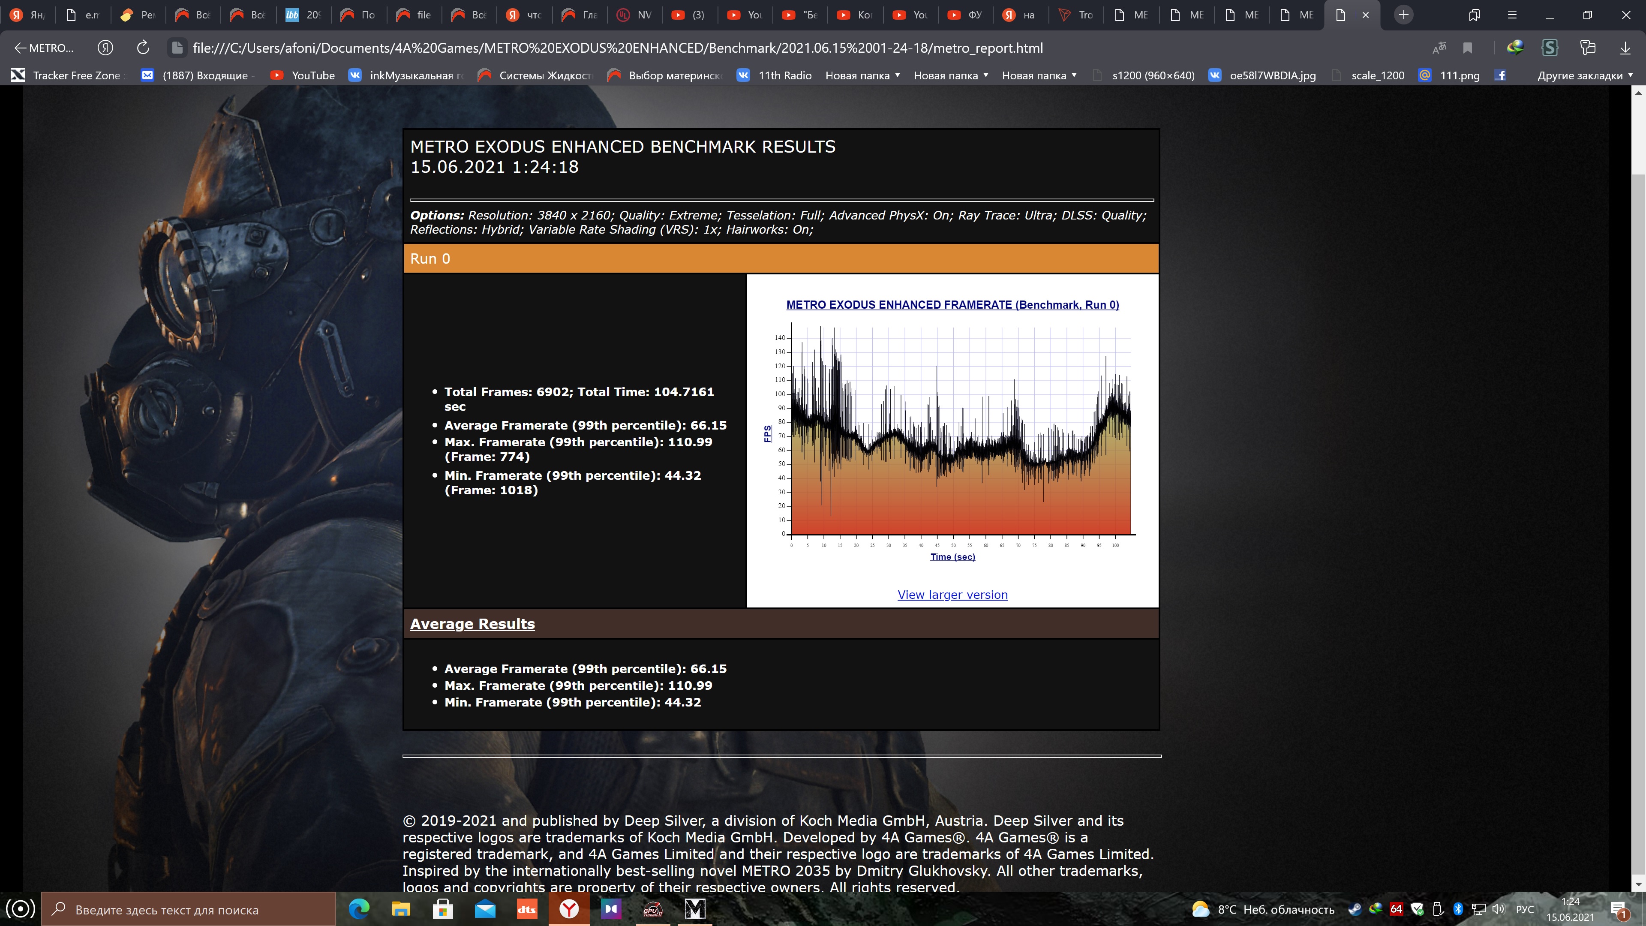Open the translate page icon
Image resolution: width=1646 pixels, height=926 pixels.
click(x=1440, y=48)
